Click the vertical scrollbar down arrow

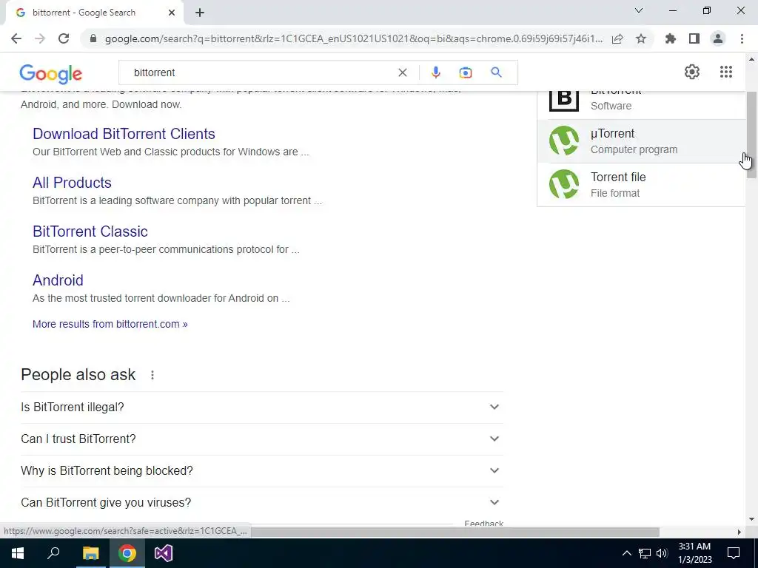click(751, 520)
